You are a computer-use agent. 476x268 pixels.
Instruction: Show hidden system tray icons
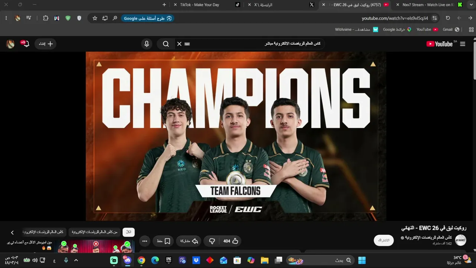(x=76, y=260)
